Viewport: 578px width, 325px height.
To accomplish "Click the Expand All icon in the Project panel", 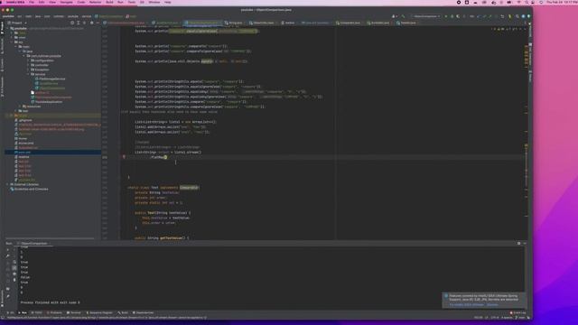I will pyautogui.click(x=79, y=23).
